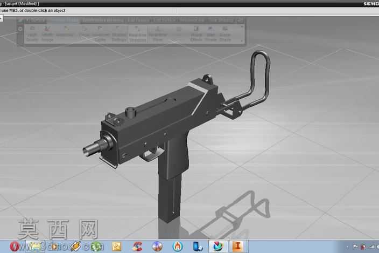Click the red system tray icon
The width and height of the screenshot is (379, 253).
coord(363,247)
